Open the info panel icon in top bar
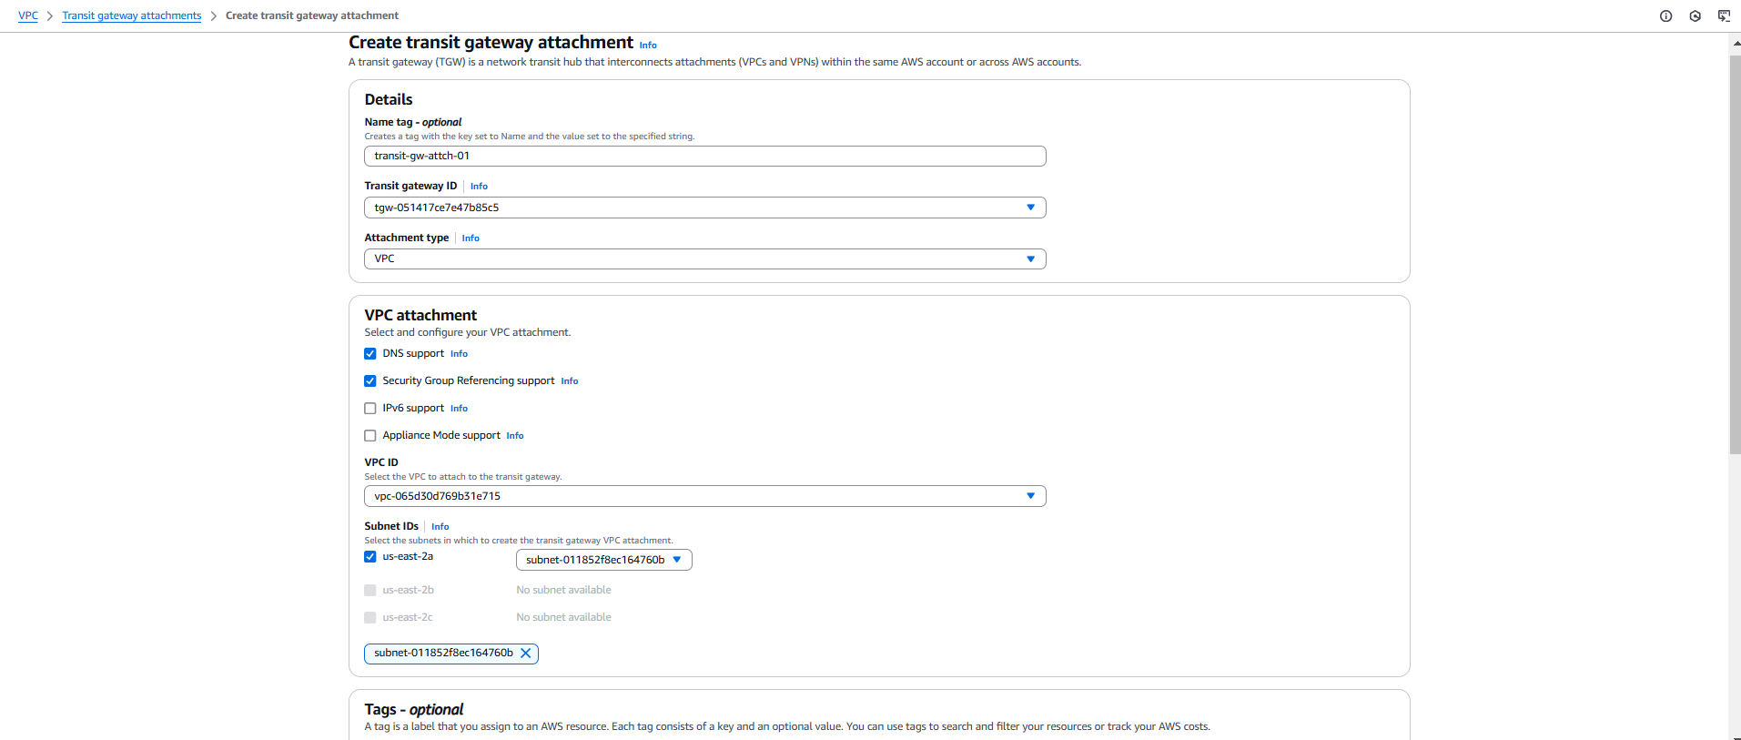Viewport: 1741px width, 740px height. point(1665,15)
